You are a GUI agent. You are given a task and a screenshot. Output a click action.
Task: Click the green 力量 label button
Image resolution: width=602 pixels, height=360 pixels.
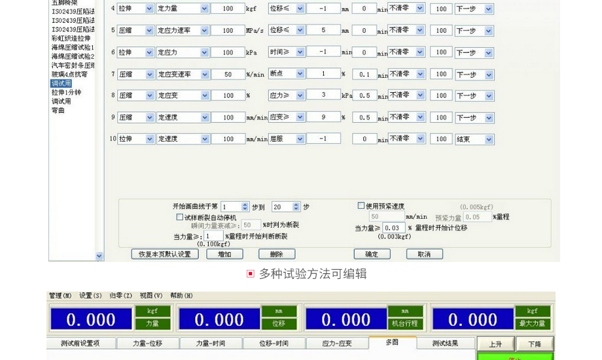(x=152, y=323)
